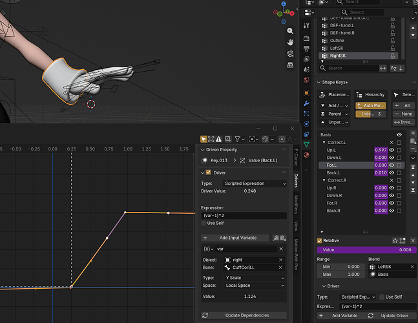418x323 pixels.
Task: Open the filter funnel dropdown in driver header
Action: [x=239, y=139]
